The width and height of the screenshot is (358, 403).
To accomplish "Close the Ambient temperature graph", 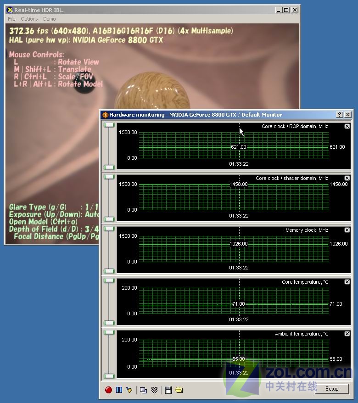I will pos(347,334).
